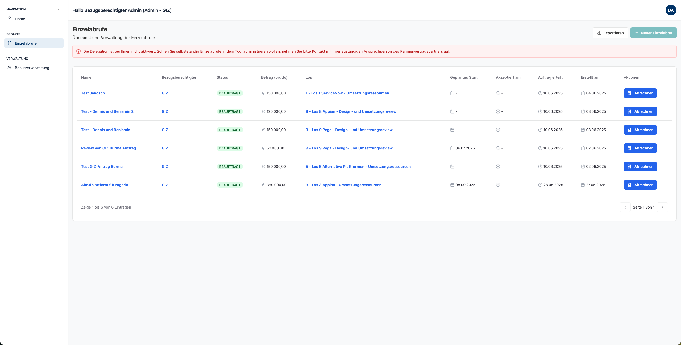This screenshot has height=345, width=681.
Task: Click Abrechnen for Test Janosch
Action: tap(640, 93)
